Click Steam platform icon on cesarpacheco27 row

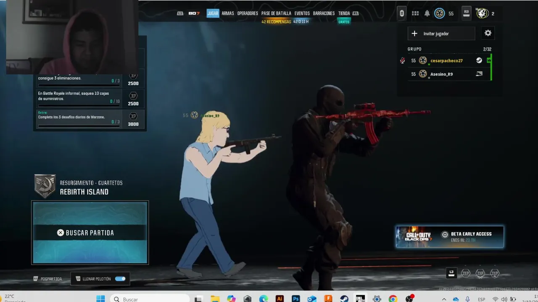[479, 60]
